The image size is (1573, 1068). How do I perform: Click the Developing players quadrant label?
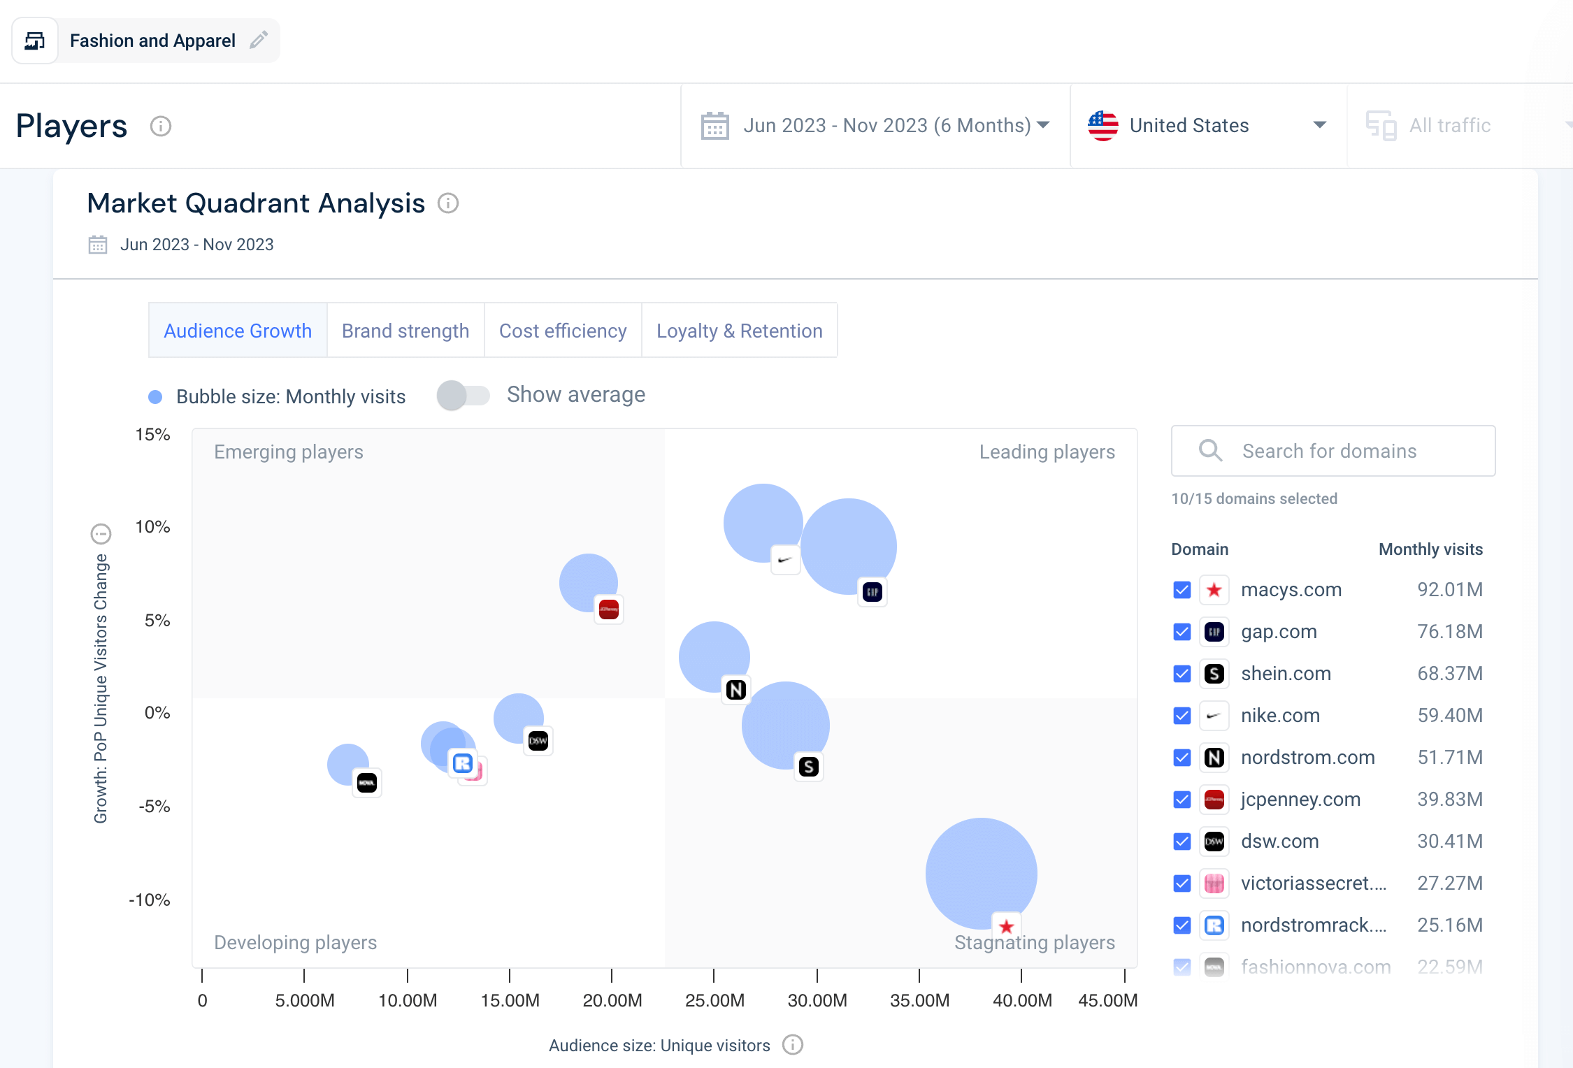(x=295, y=943)
